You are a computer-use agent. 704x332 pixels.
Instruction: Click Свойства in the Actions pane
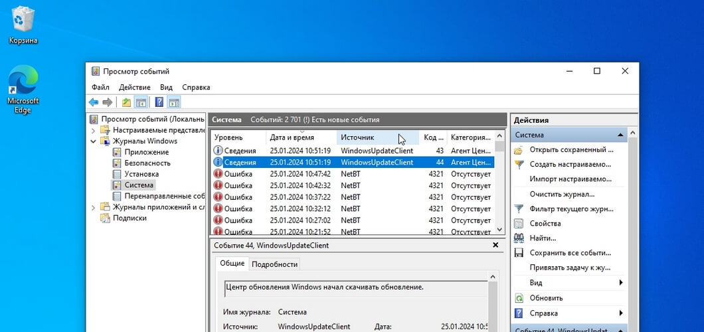(545, 223)
